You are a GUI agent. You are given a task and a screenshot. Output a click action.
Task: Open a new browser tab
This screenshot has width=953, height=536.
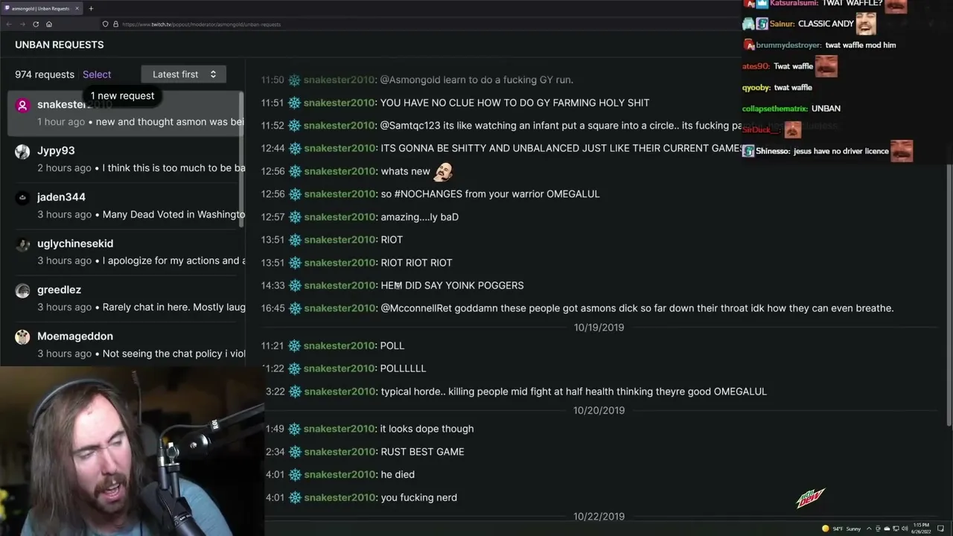91,8
